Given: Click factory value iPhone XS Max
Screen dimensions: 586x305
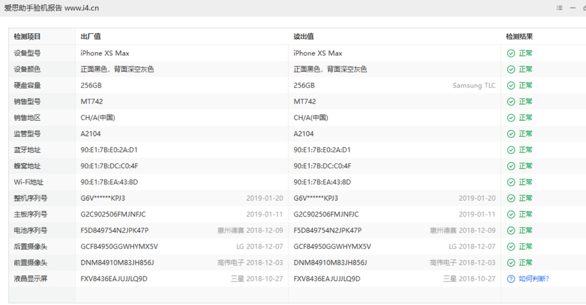Looking at the screenshot, I should coord(105,53).
